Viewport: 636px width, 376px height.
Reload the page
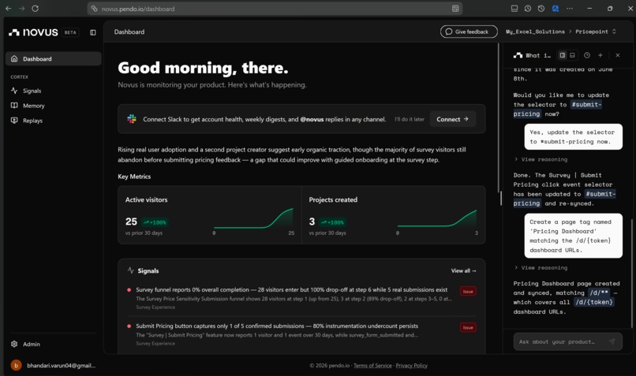click(x=36, y=9)
